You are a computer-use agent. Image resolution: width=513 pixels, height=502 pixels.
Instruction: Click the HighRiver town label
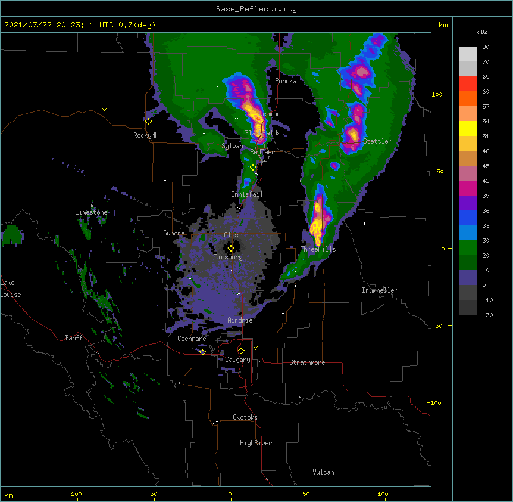click(x=256, y=443)
